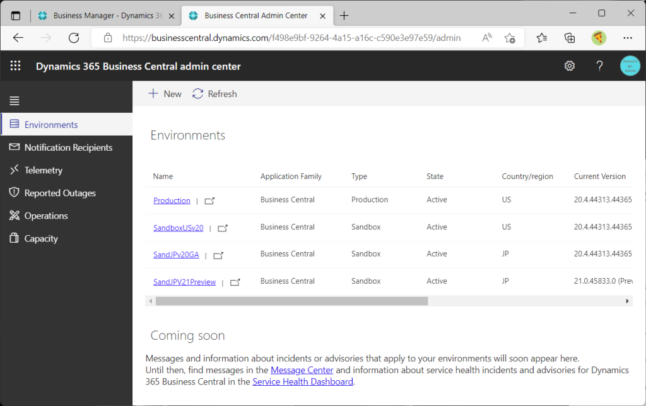Viewport: 646px width, 406px height.
Task: Open the browser profile picture
Action: point(599,38)
